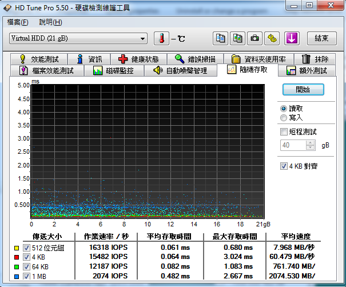
Task: Toggle the 64 KB checkbox
Action: 26,267
